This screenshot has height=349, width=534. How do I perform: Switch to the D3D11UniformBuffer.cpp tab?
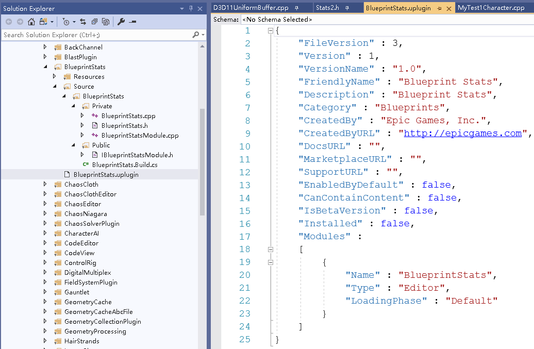(x=251, y=8)
